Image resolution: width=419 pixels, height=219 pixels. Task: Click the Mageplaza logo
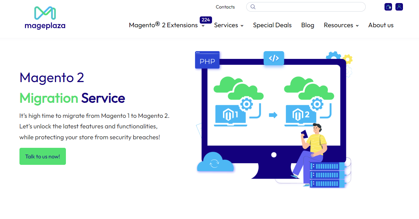(x=45, y=17)
